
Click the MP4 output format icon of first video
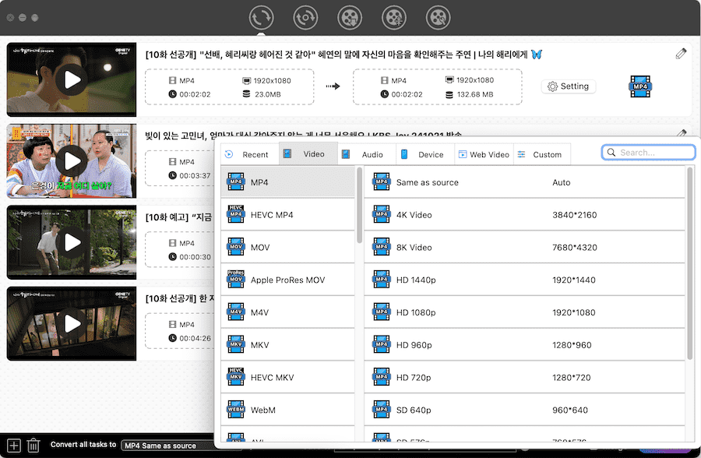tap(640, 86)
